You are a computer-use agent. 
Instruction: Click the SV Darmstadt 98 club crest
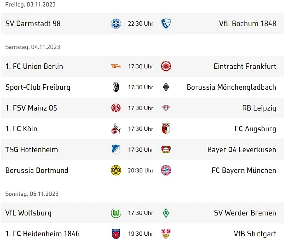[116, 24]
